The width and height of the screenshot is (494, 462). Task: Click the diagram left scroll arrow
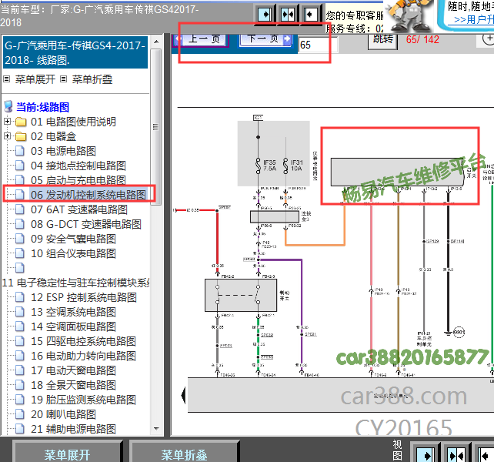(184, 395)
